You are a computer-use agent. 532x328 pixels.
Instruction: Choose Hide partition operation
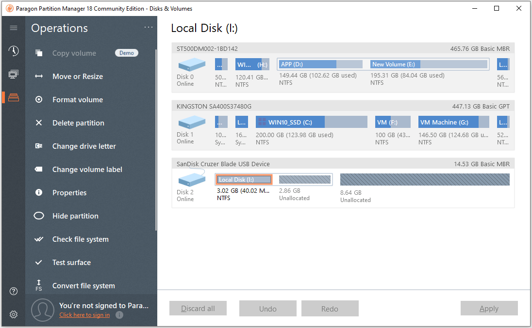[75, 216]
